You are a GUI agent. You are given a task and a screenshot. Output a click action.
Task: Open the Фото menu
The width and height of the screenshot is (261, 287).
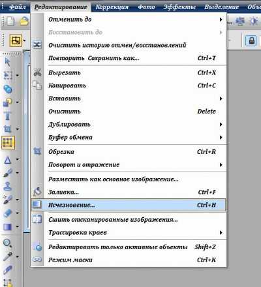click(x=146, y=7)
